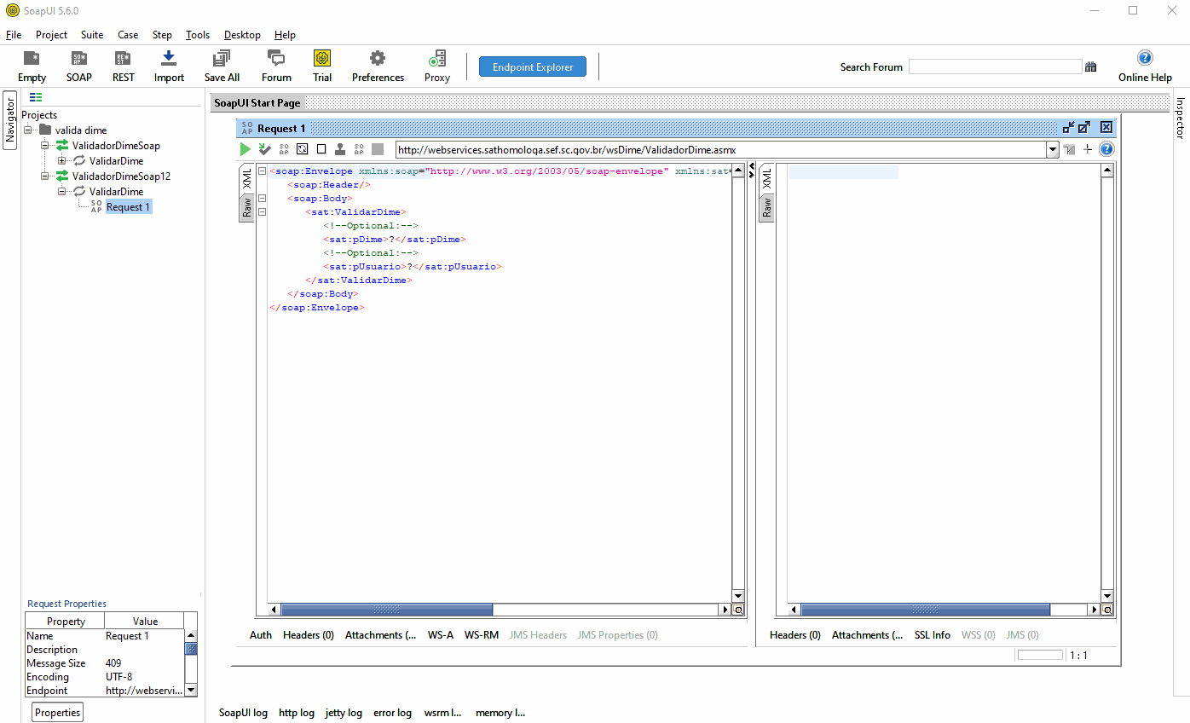Open the WS-A request tab
The width and height of the screenshot is (1190, 723).
(x=441, y=635)
